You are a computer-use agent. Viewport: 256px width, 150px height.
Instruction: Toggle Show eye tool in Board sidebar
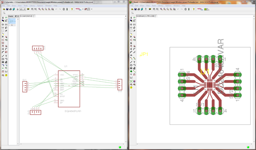click(x=134, y=18)
